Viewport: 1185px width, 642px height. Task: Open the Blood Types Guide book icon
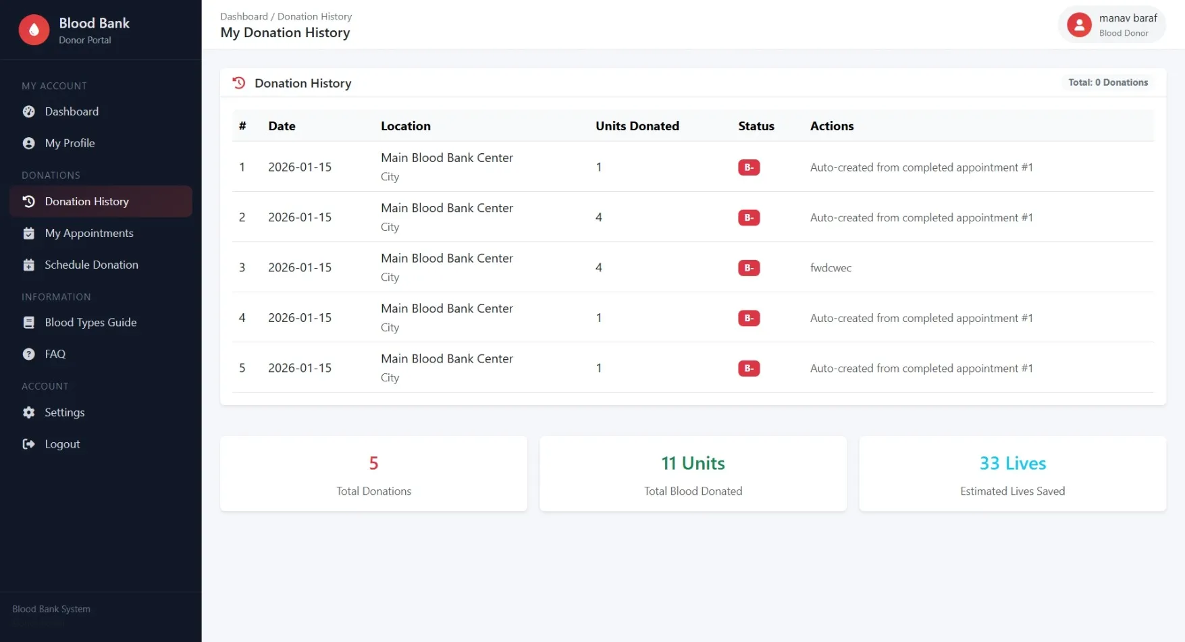point(29,322)
